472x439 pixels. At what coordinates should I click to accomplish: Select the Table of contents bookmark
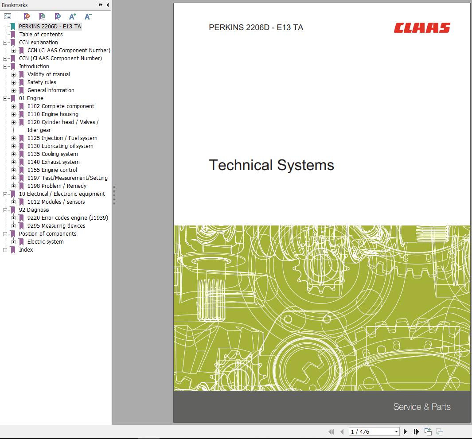pyautogui.click(x=41, y=35)
